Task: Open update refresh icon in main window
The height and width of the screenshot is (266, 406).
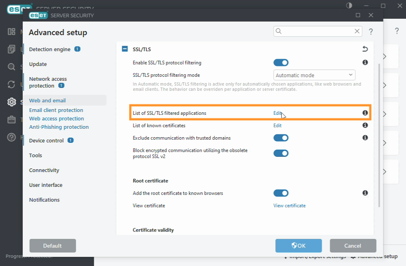Action: (11, 84)
